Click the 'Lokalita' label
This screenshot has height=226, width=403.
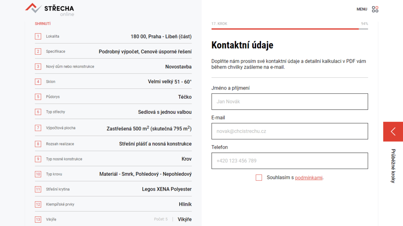pyautogui.click(x=52, y=36)
